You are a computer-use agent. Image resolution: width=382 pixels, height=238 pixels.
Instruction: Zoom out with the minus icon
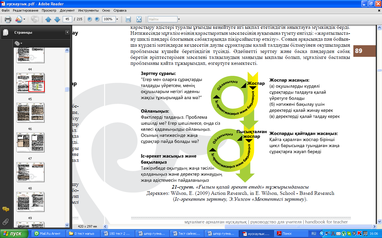click(89, 19)
